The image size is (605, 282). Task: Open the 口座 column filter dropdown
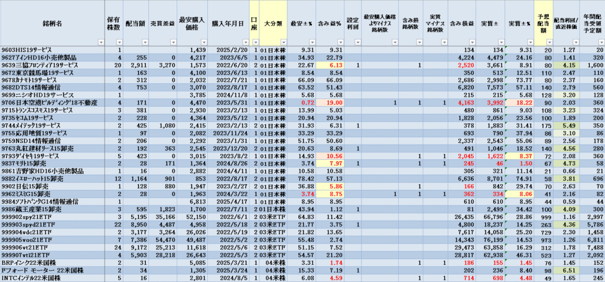click(255, 42)
